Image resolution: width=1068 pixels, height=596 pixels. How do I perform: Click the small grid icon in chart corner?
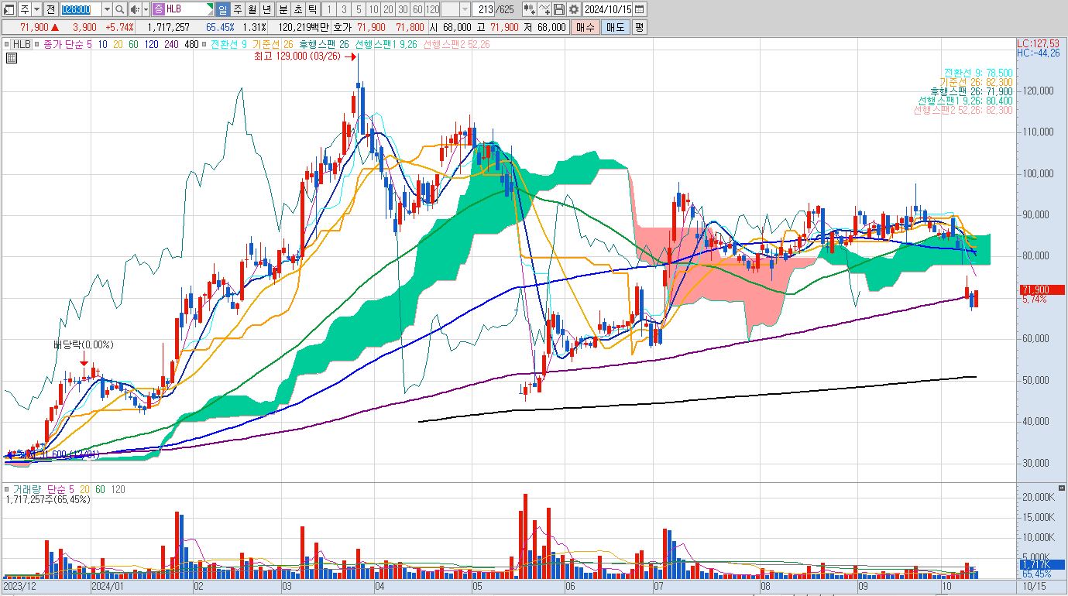(x=11, y=58)
